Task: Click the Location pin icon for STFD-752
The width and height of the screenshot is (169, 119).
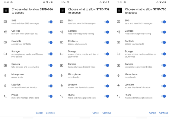Action: [x=62, y=86]
